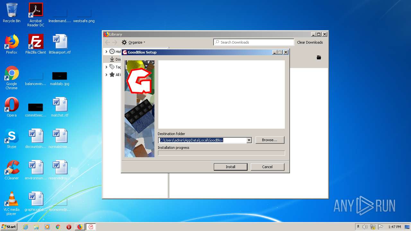This screenshot has height=231, width=411.
Task: Open Firefox desktop shortcut
Action: pos(12,44)
